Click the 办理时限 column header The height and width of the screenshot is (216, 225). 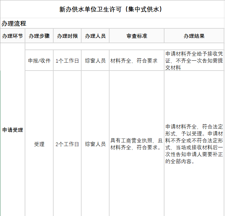[67, 36]
